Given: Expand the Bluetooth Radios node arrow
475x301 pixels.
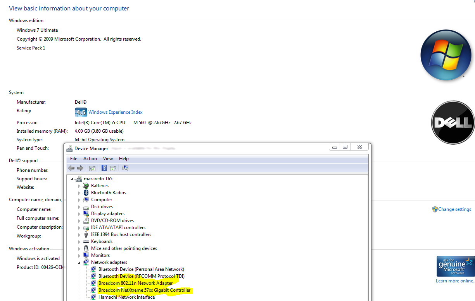Looking at the screenshot, I should click(79, 193).
